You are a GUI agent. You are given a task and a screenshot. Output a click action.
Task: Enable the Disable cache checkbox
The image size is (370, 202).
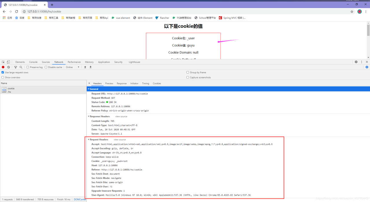pyautogui.click(x=46, y=67)
